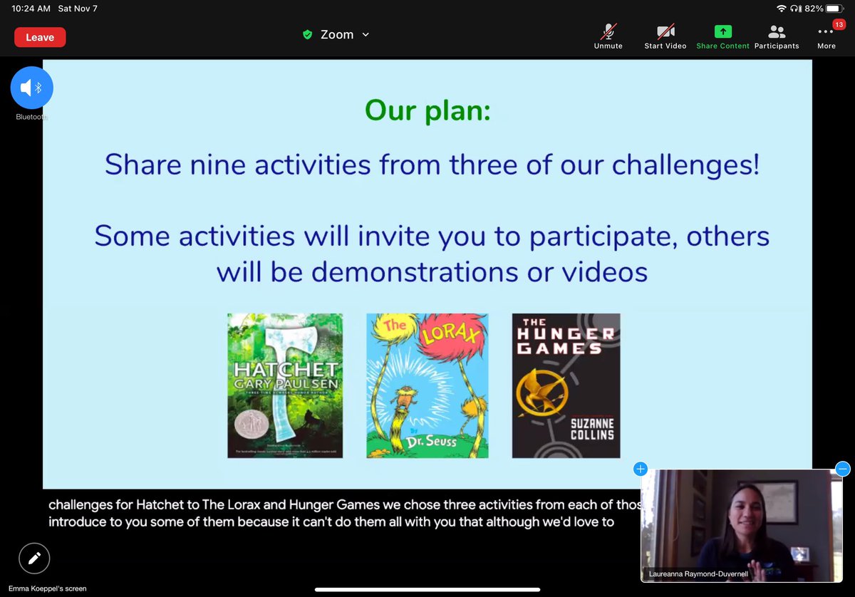Expand video panel with the plus button
Screen dimensions: 855x597
coord(640,469)
